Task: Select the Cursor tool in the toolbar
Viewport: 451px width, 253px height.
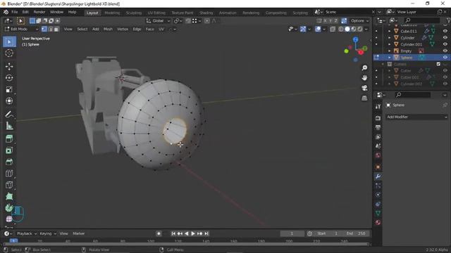Action: point(9,53)
